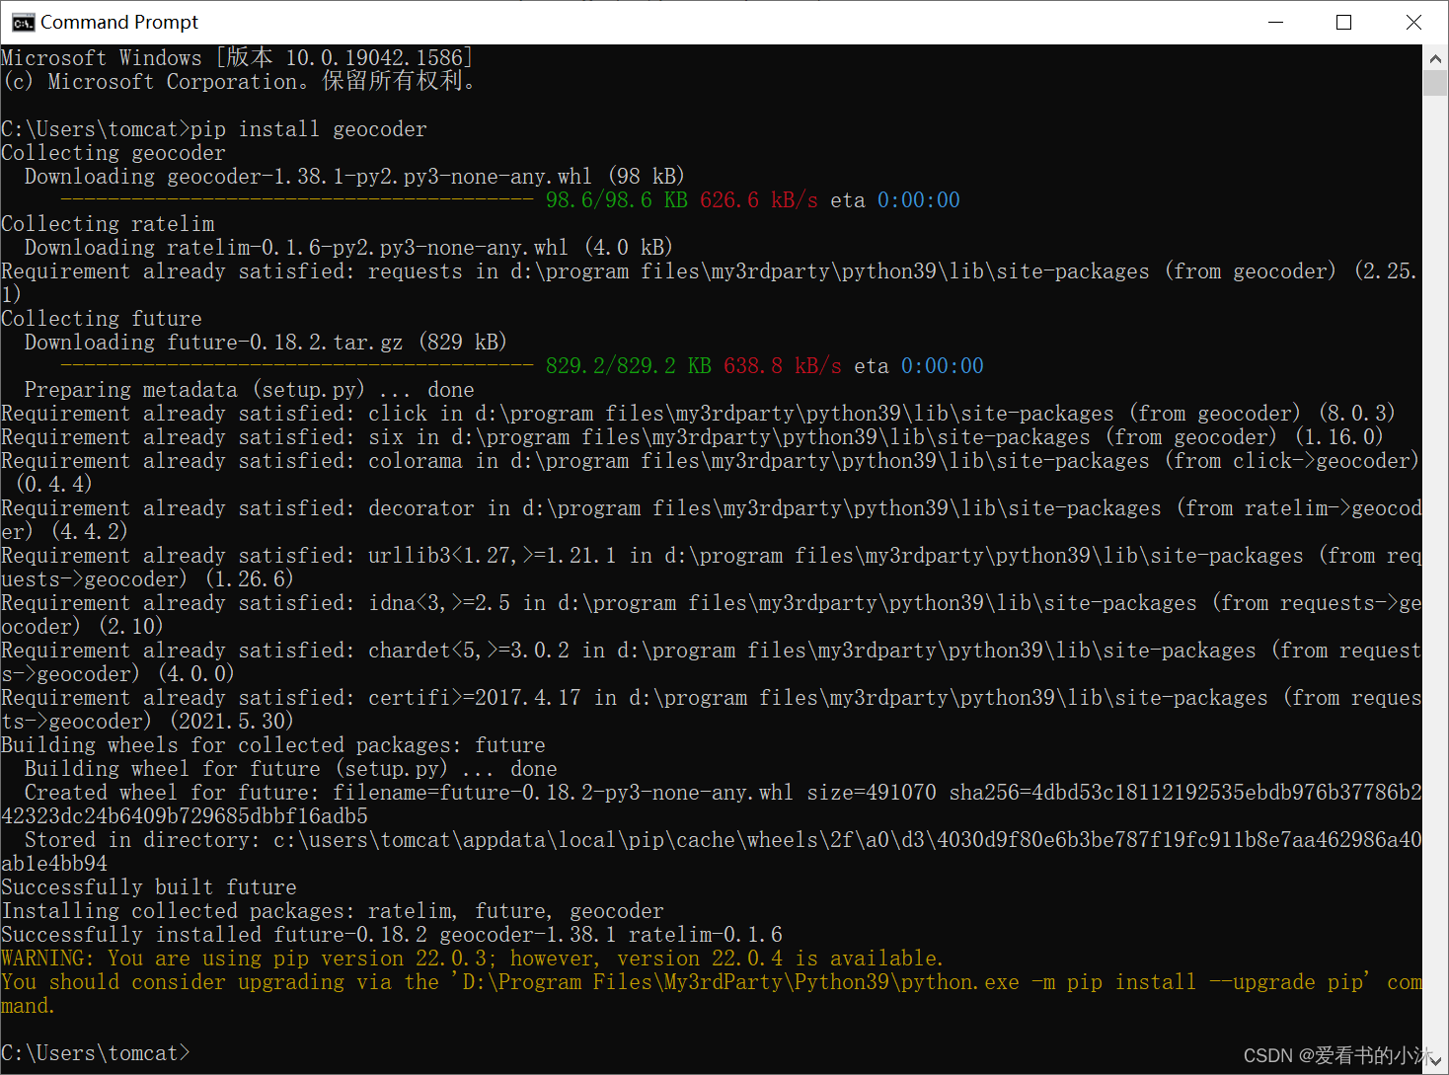
Task: Click the 'Collecting ratelim' line
Action: coord(108,224)
